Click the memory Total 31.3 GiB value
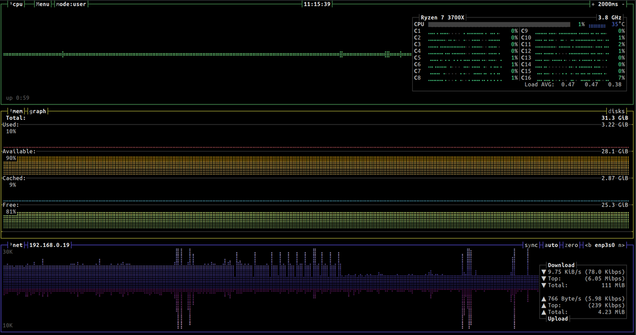The width and height of the screenshot is (636, 335). click(614, 118)
